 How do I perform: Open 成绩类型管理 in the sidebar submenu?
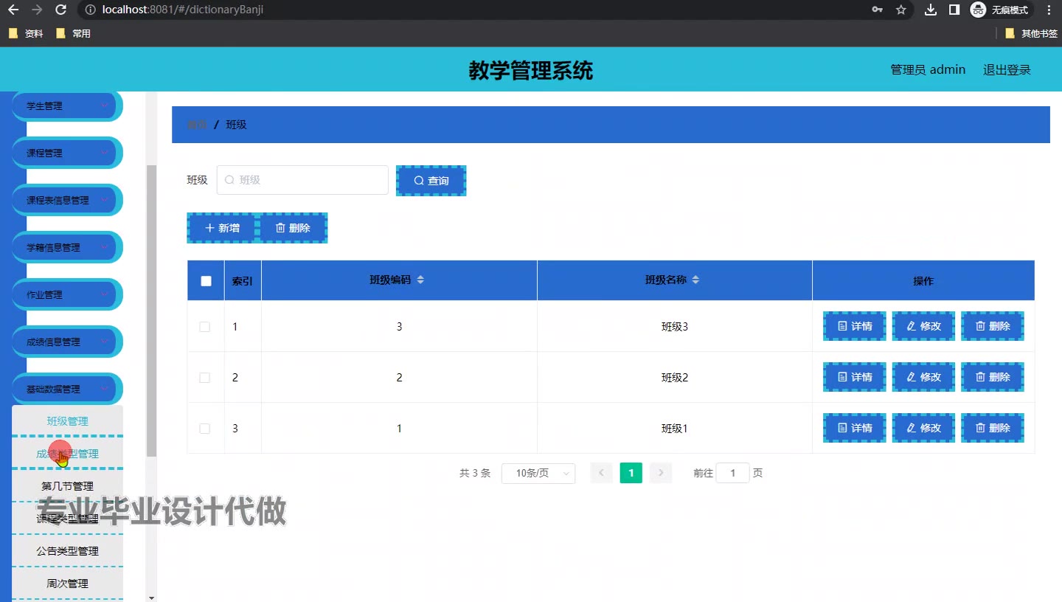coord(67,454)
